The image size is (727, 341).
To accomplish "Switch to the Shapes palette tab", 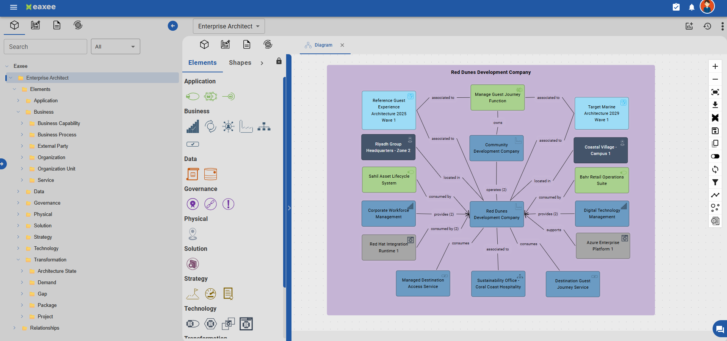I will (x=240, y=63).
